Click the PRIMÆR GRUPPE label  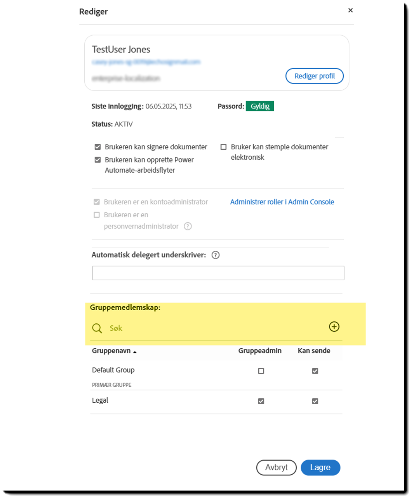112,385
